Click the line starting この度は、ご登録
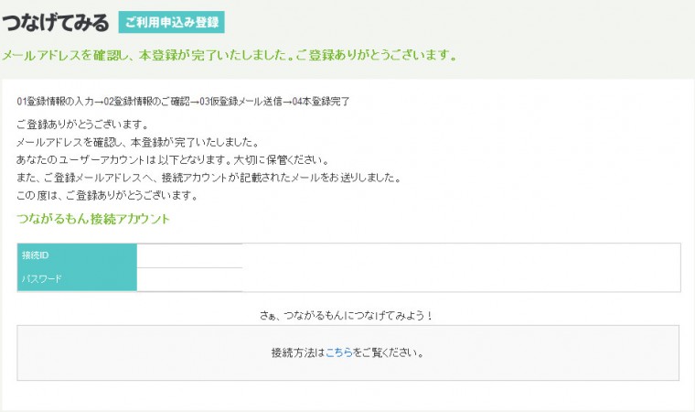Viewport: 695px width, 412px height. [107, 195]
